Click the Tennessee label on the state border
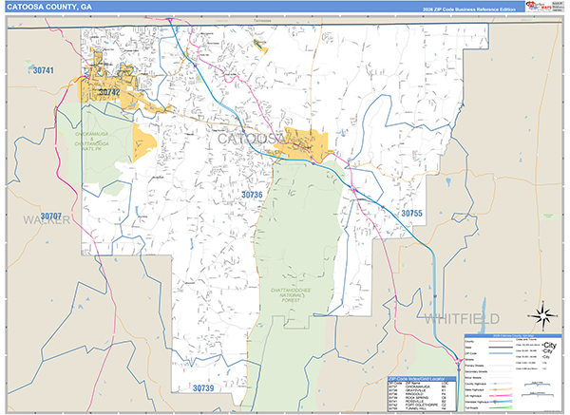This screenshot has width=570, height=415. [262, 21]
